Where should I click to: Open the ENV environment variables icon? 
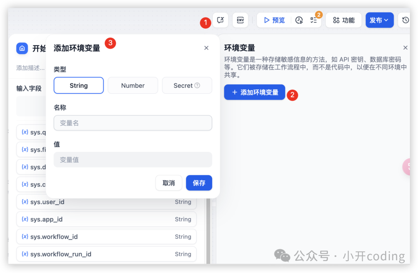tap(240, 20)
